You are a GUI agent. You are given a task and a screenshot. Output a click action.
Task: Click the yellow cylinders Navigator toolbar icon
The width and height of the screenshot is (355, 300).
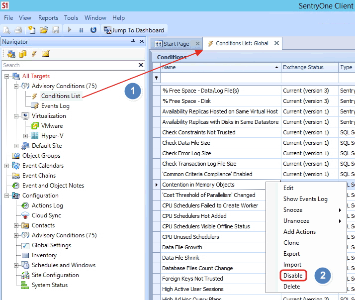(23, 54)
